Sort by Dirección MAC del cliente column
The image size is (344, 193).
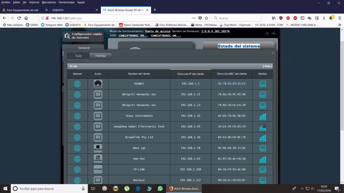coord(232,74)
